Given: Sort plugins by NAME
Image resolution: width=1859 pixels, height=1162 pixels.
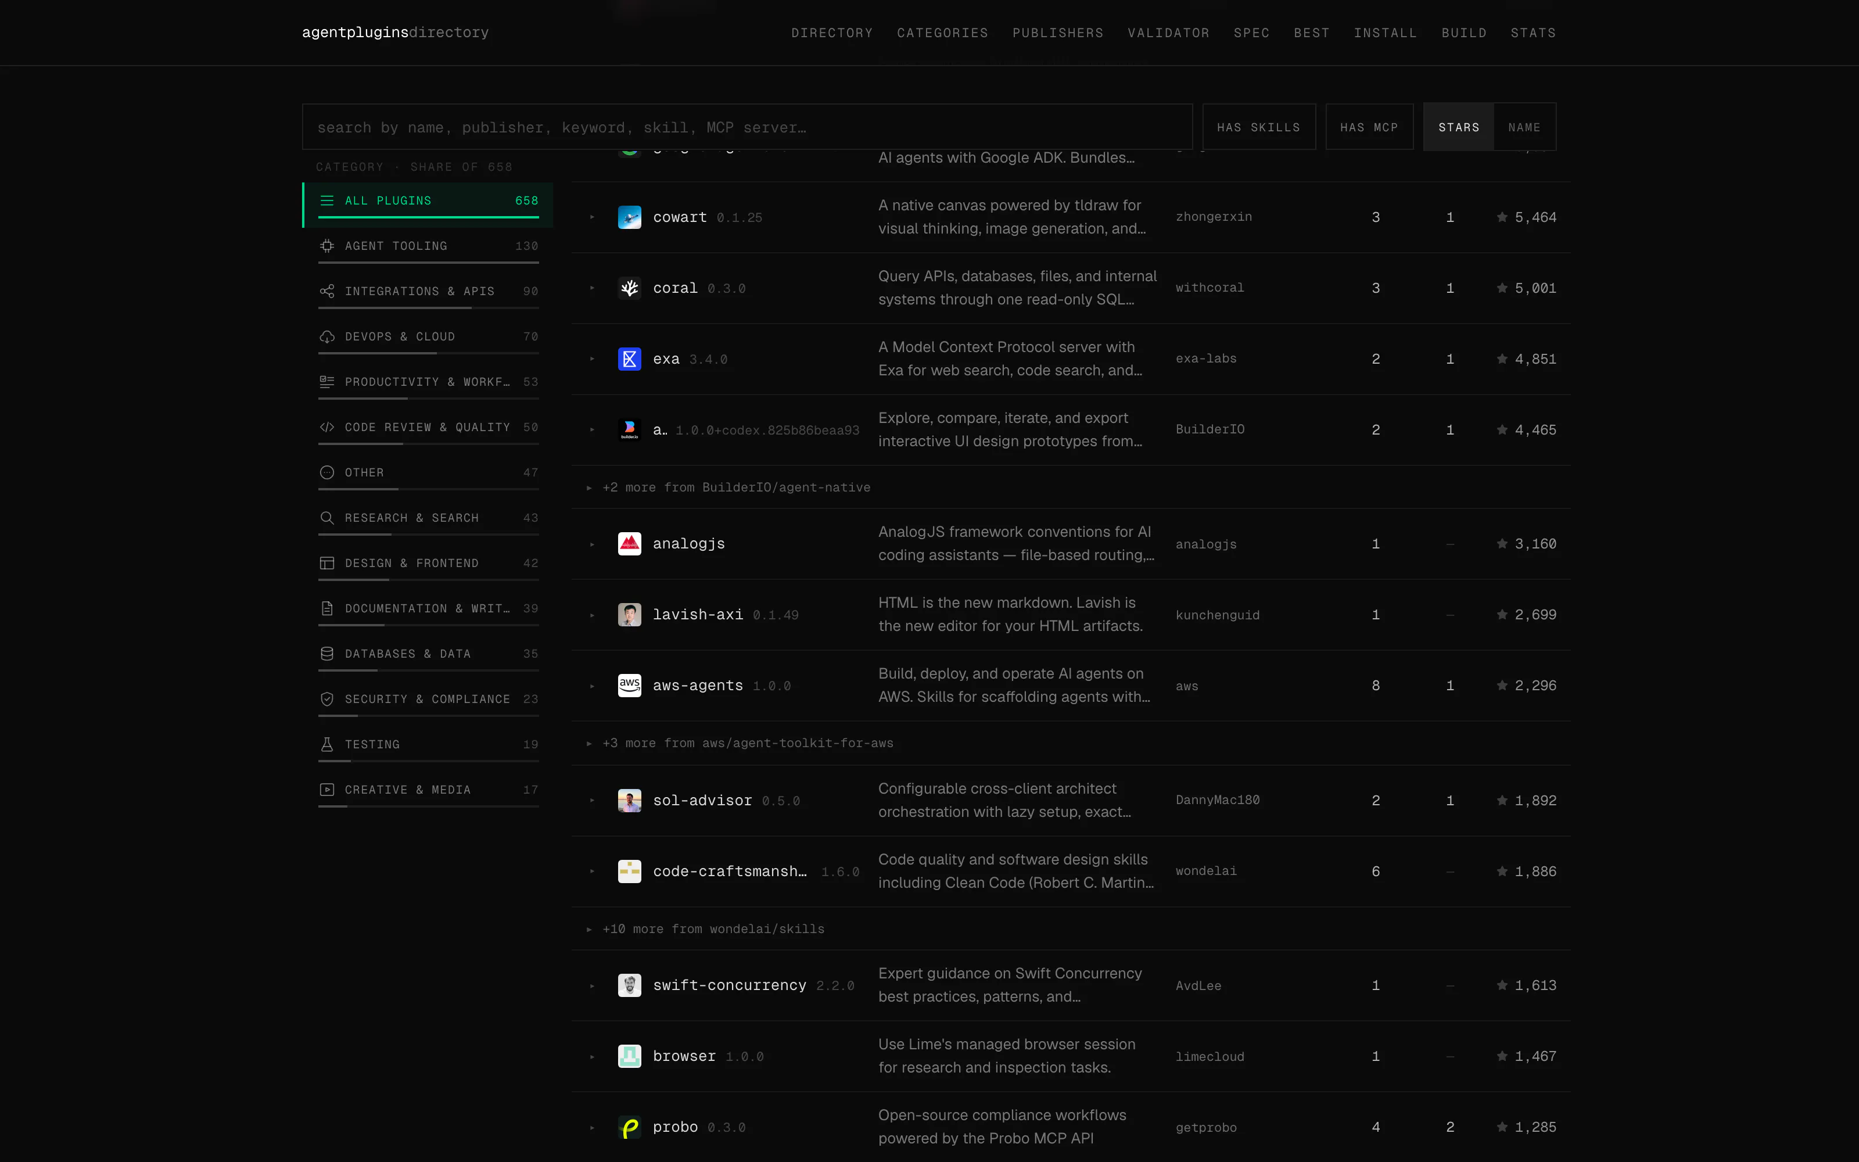Looking at the screenshot, I should [x=1524, y=127].
